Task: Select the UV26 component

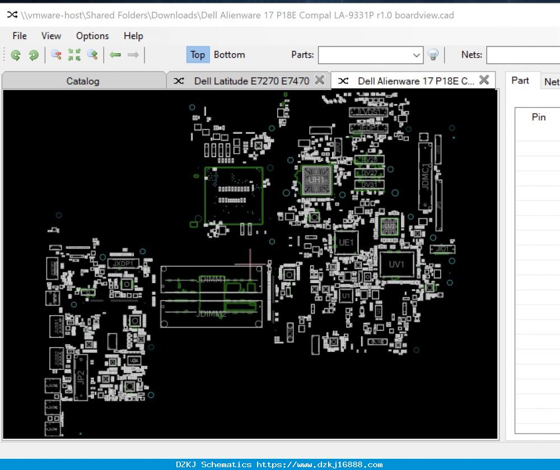Action: click(369, 159)
